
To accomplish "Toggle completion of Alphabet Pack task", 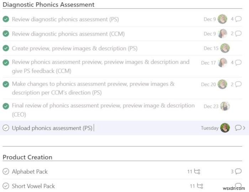I will tap(6, 171).
